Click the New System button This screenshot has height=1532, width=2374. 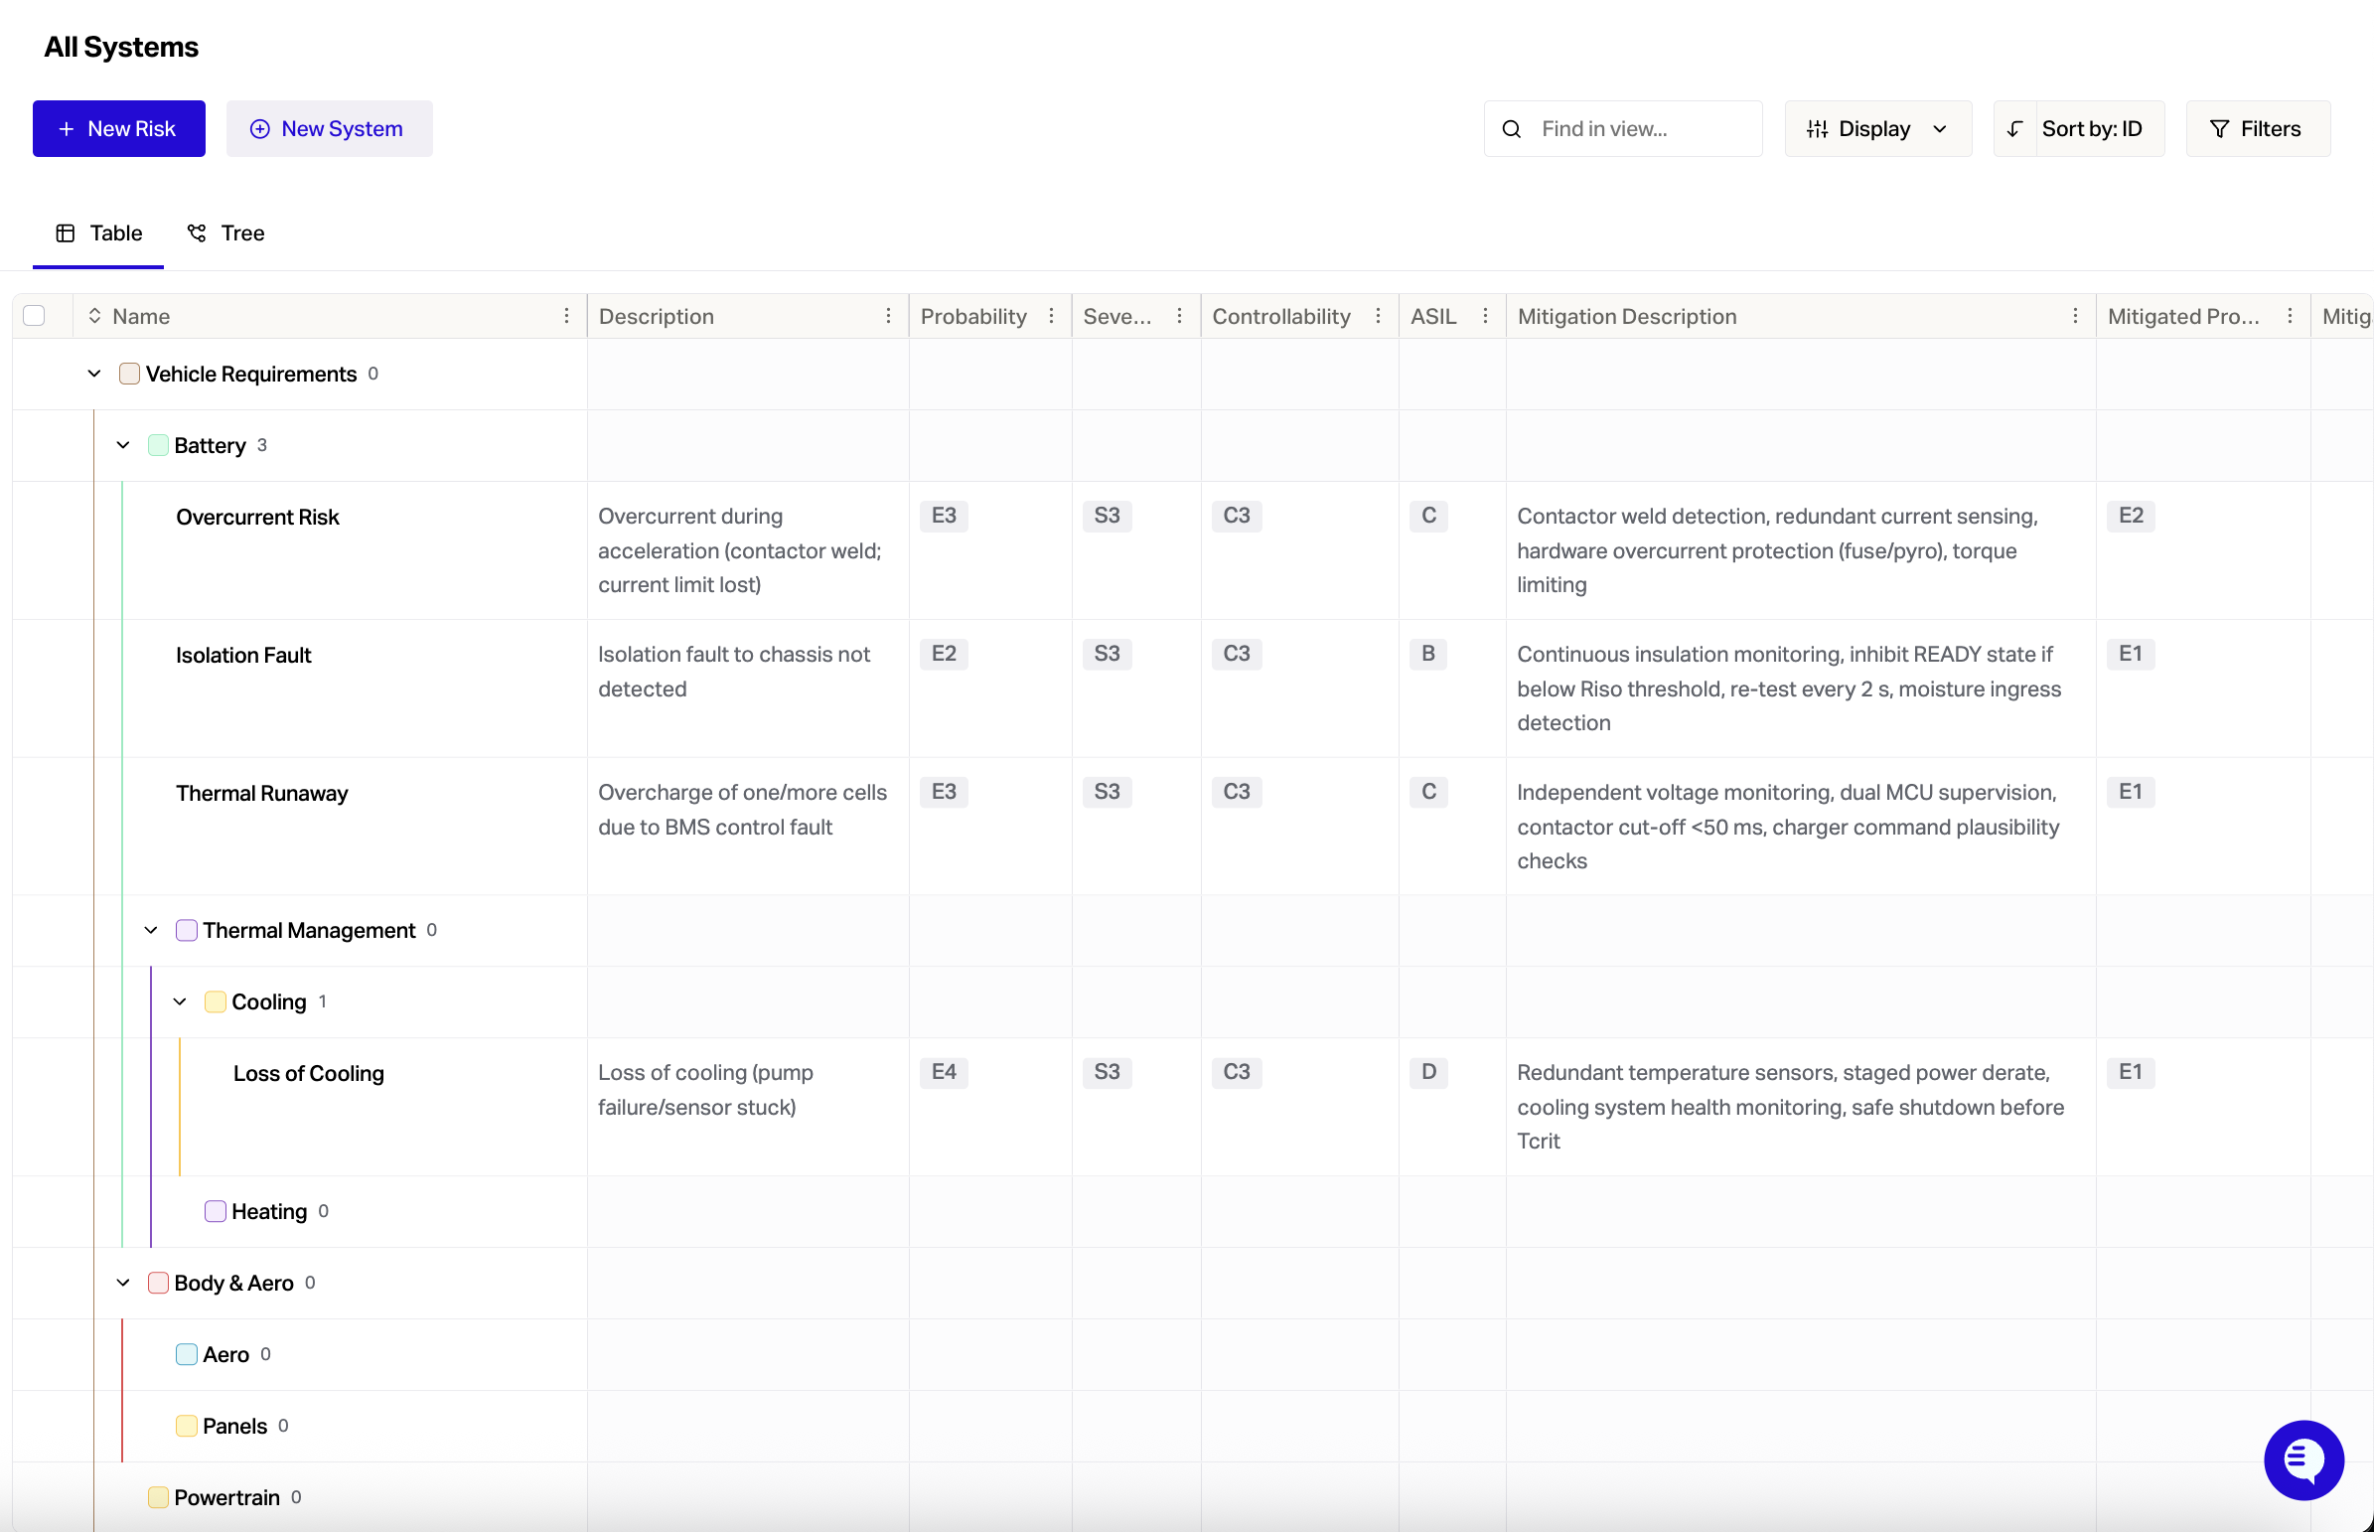(x=329, y=129)
